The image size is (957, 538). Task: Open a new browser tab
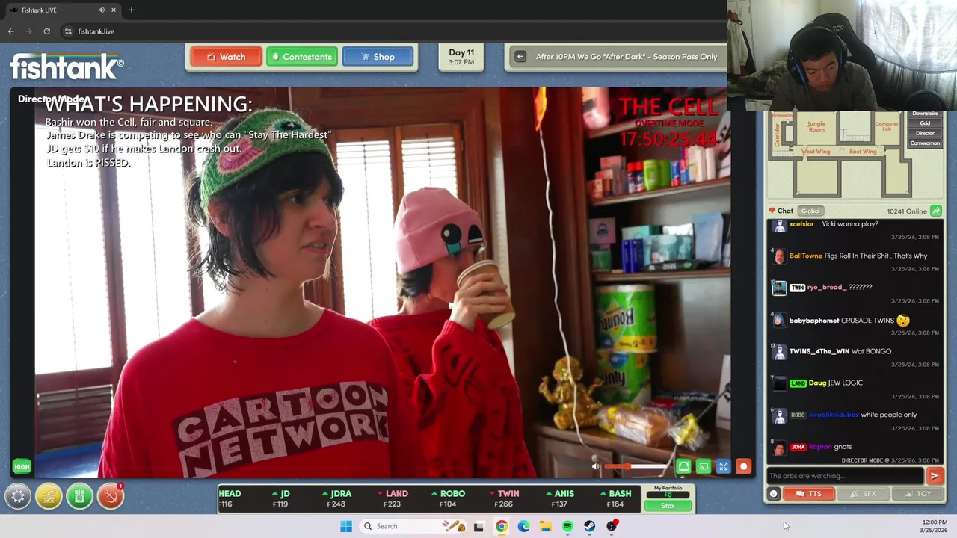131,10
